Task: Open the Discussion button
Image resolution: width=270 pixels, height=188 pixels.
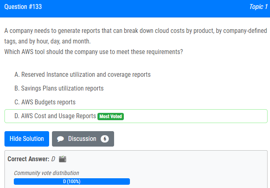Action: click(83, 139)
